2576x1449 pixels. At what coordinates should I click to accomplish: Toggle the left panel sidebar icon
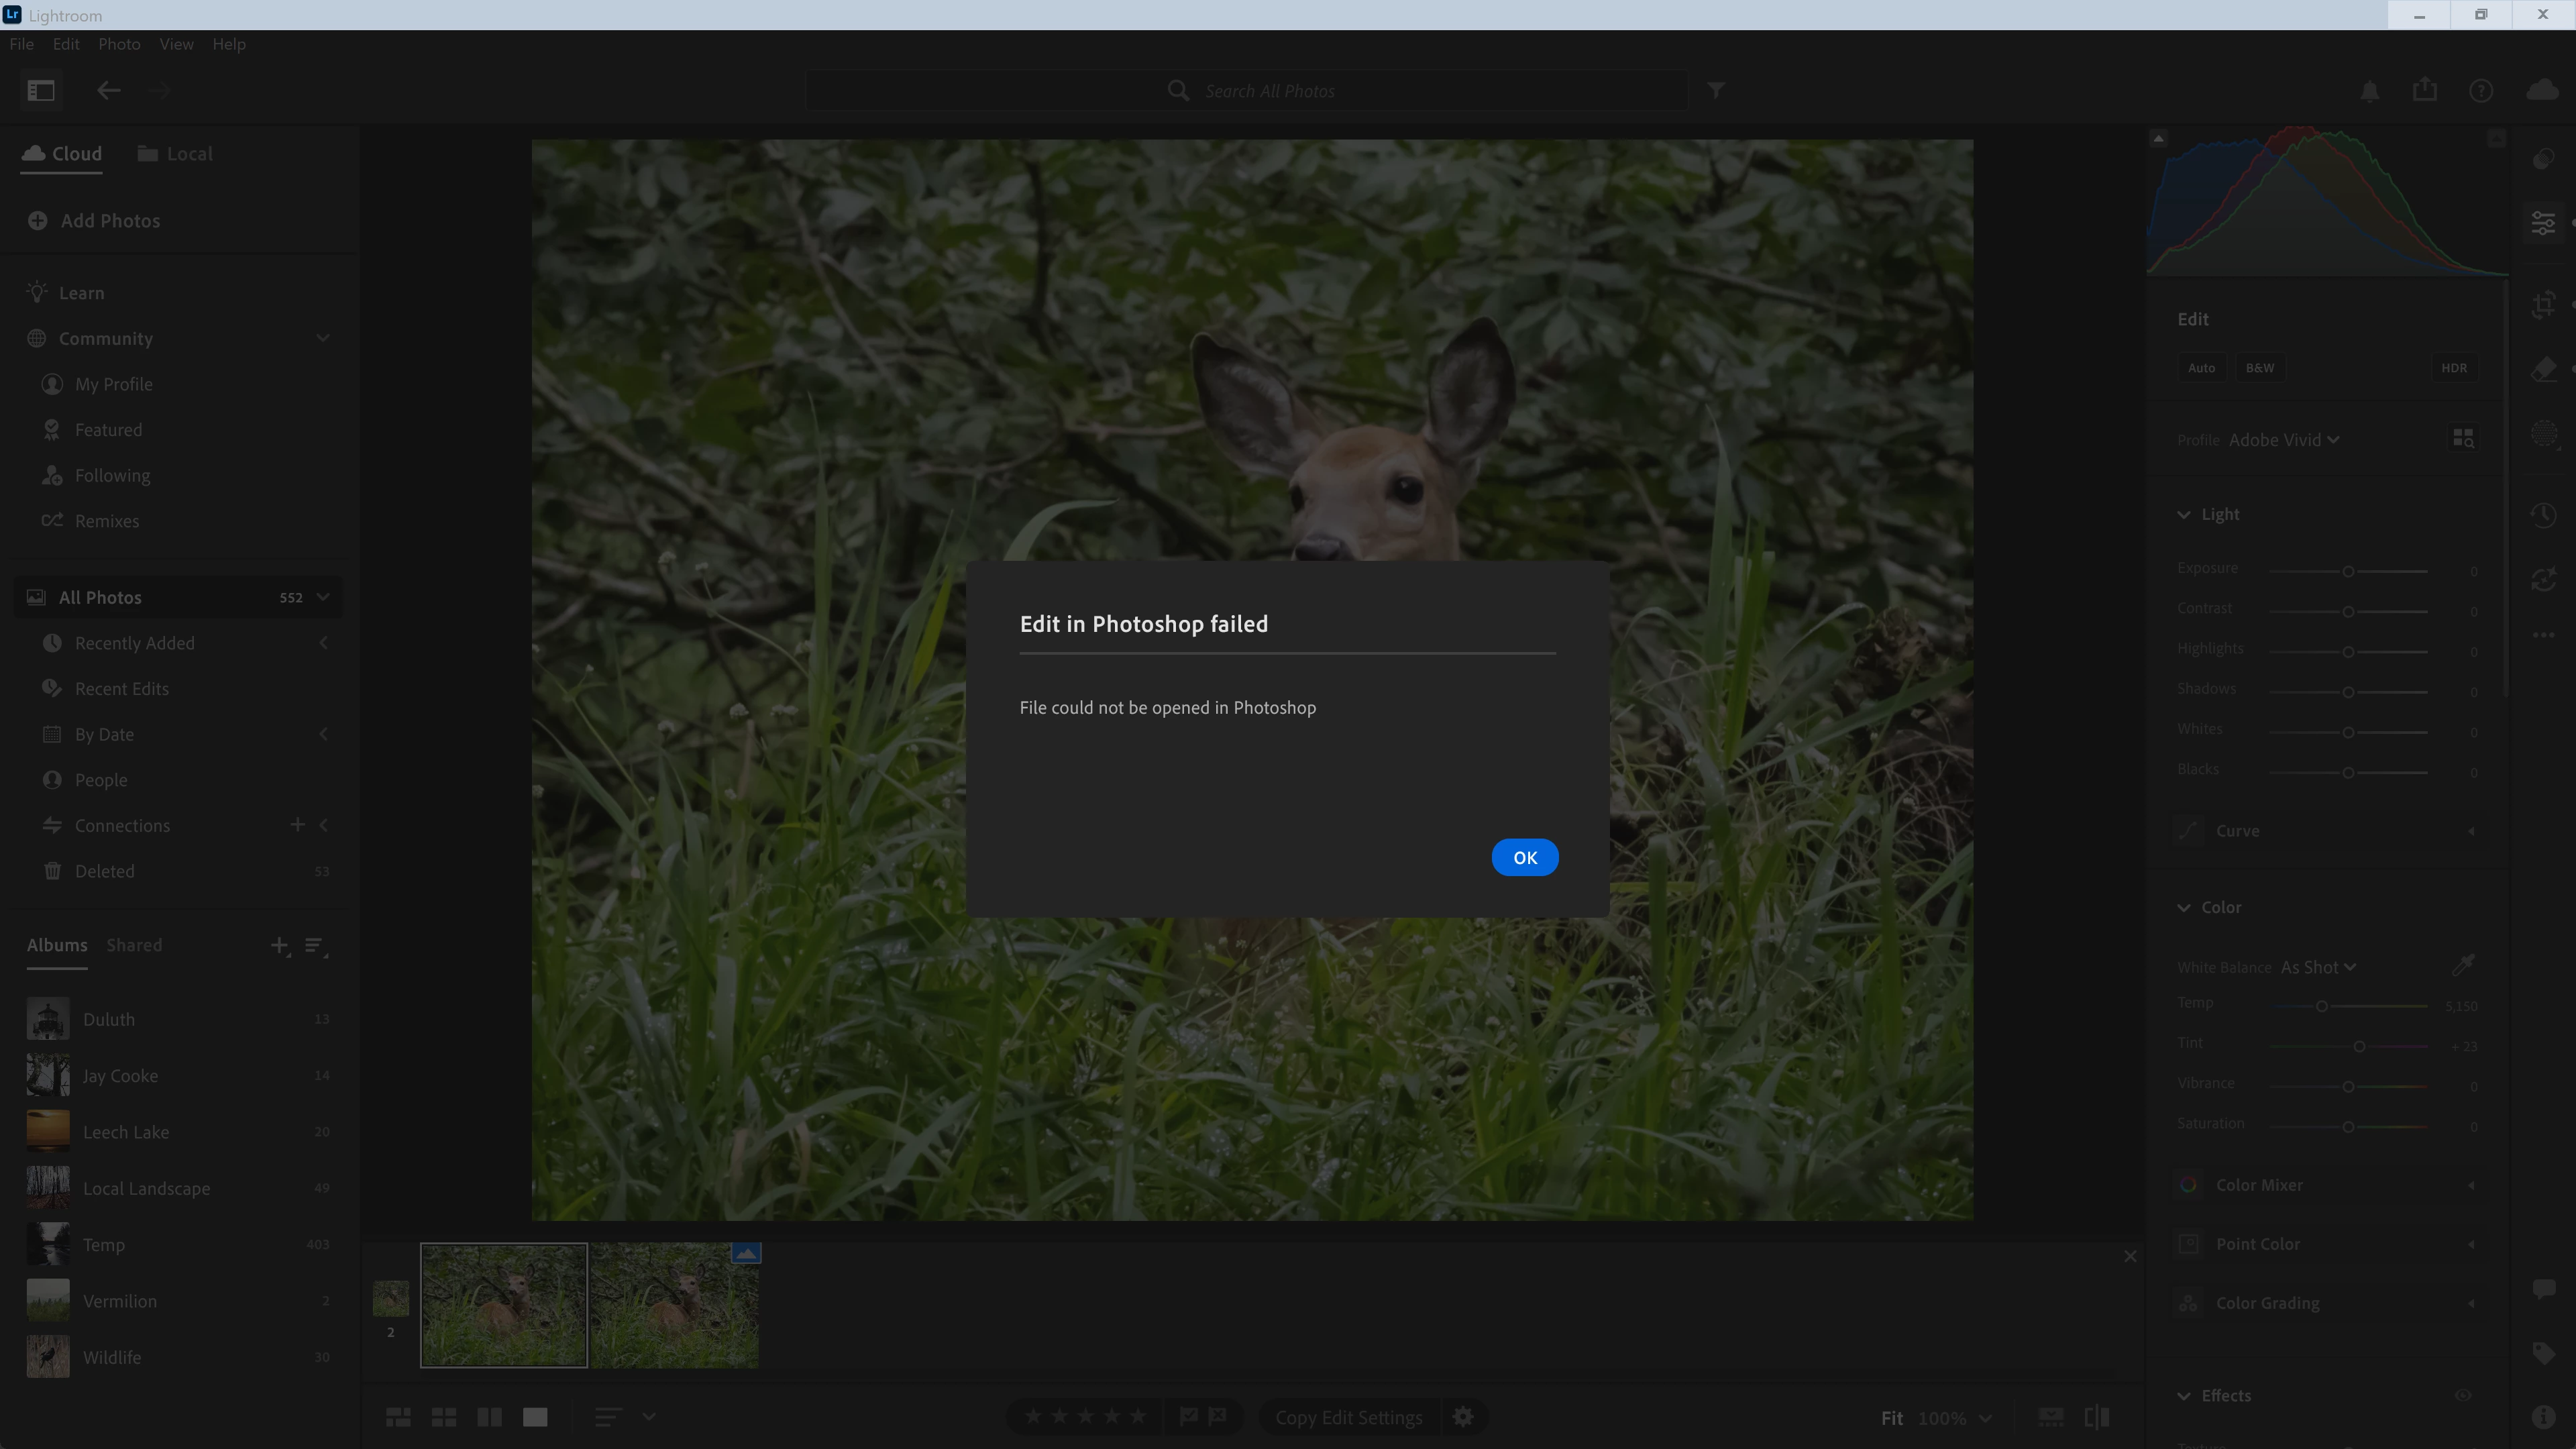[41, 91]
